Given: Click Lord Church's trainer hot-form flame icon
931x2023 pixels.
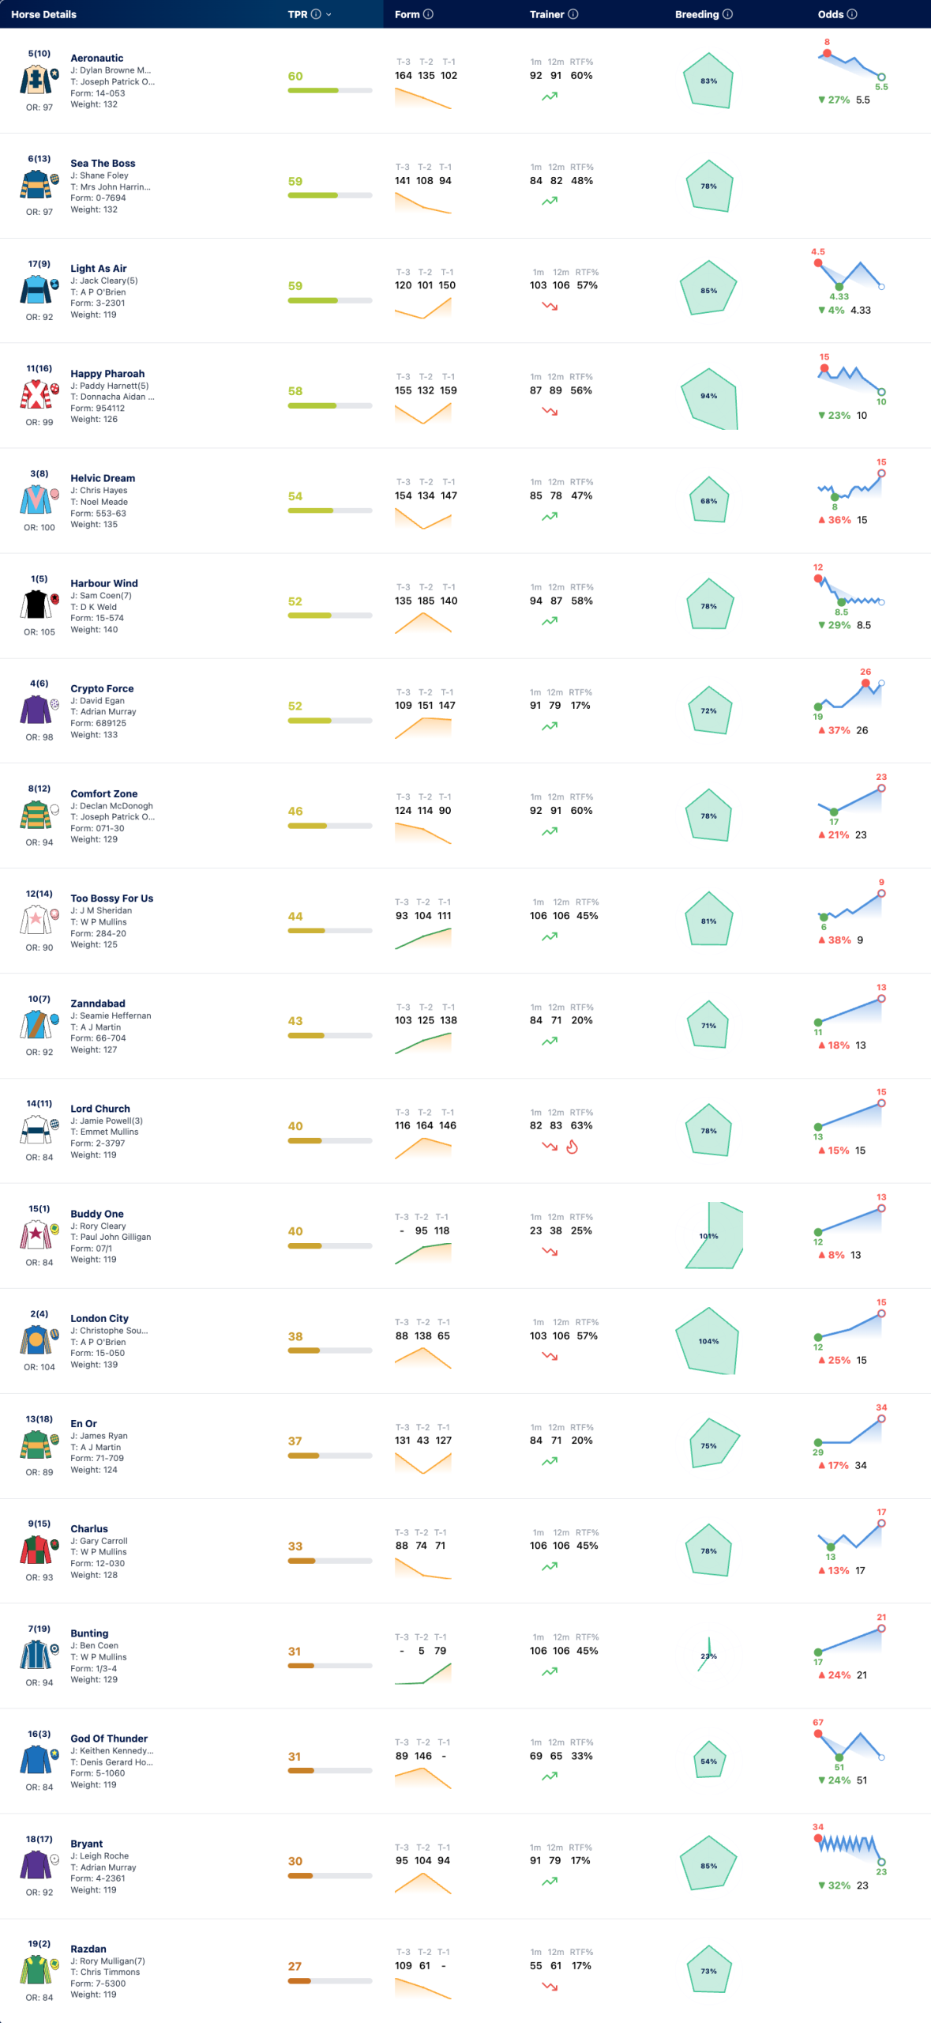Looking at the screenshot, I should 572,1147.
